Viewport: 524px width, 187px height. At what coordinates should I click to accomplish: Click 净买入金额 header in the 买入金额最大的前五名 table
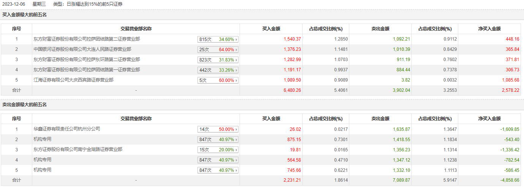[x=489, y=29]
